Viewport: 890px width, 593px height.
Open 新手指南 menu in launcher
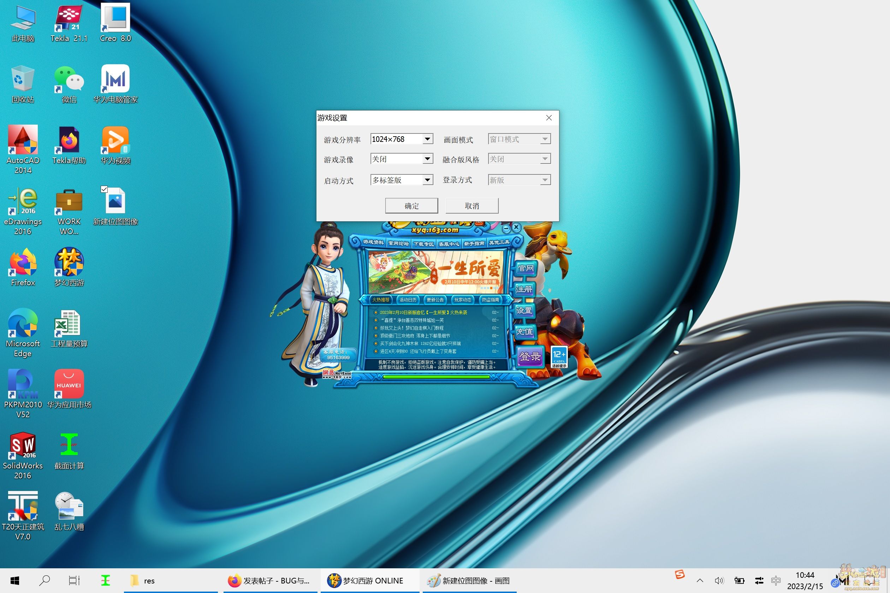[x=474, y=243]
